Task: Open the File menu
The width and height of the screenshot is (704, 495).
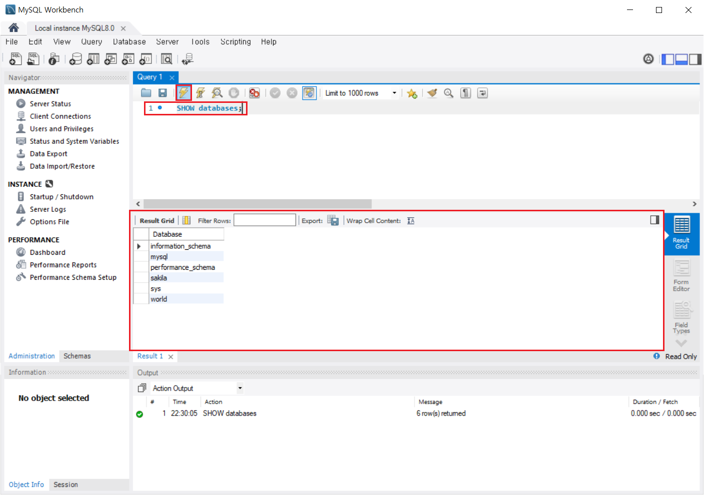Action: coord(11,42)
